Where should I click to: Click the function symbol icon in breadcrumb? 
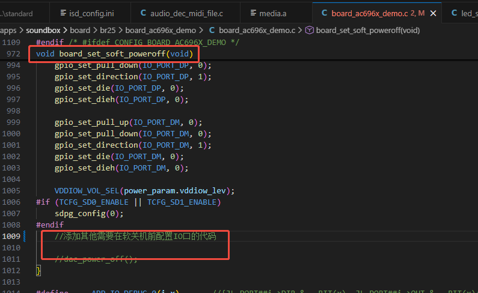309,30
